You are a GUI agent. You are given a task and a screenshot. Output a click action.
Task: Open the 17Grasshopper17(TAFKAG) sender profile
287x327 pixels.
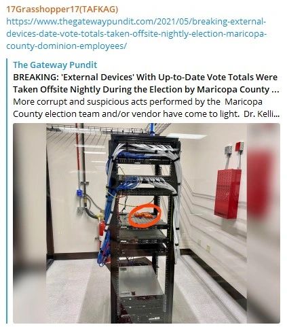[x=62, y=10]
